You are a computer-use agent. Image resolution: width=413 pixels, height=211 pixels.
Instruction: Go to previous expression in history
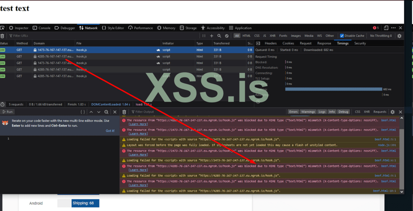91,112
